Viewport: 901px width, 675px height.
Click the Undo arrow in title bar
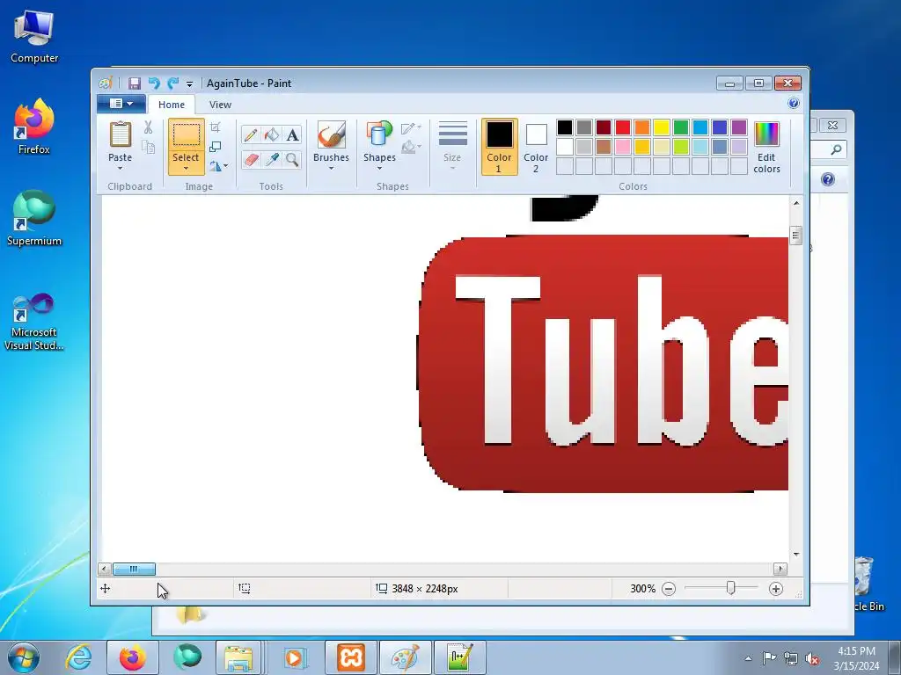tap(153, 83)
